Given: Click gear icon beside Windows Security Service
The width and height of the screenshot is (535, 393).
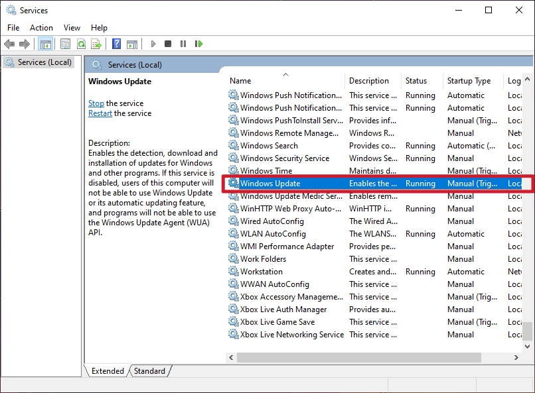Looking at the screenshot, I should click(x=233, y=158).
